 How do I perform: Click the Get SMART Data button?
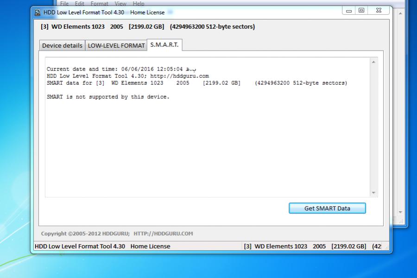click(327, 208)
